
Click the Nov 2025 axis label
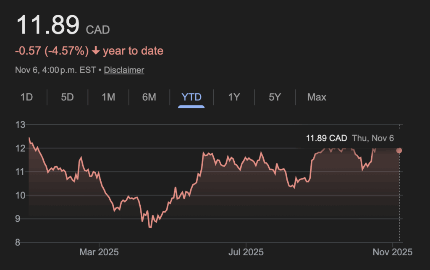pos(392,252)
